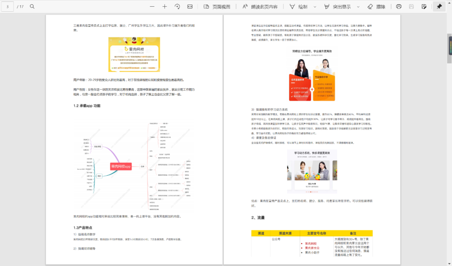Toggle the pin toolbar icon
Screen dimensions: 452x266
[x=439, y=6]
